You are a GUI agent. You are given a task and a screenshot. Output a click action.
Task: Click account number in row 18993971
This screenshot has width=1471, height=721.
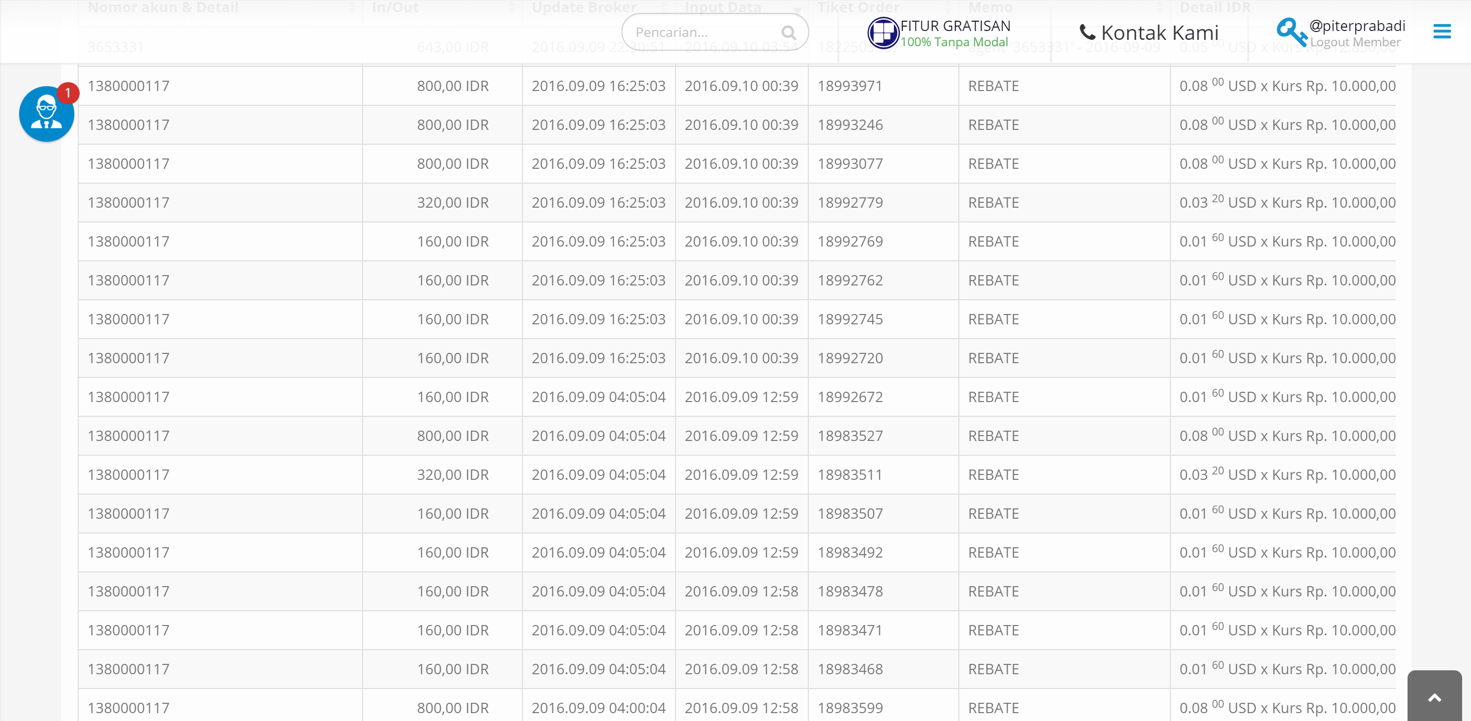coord(128,86)
